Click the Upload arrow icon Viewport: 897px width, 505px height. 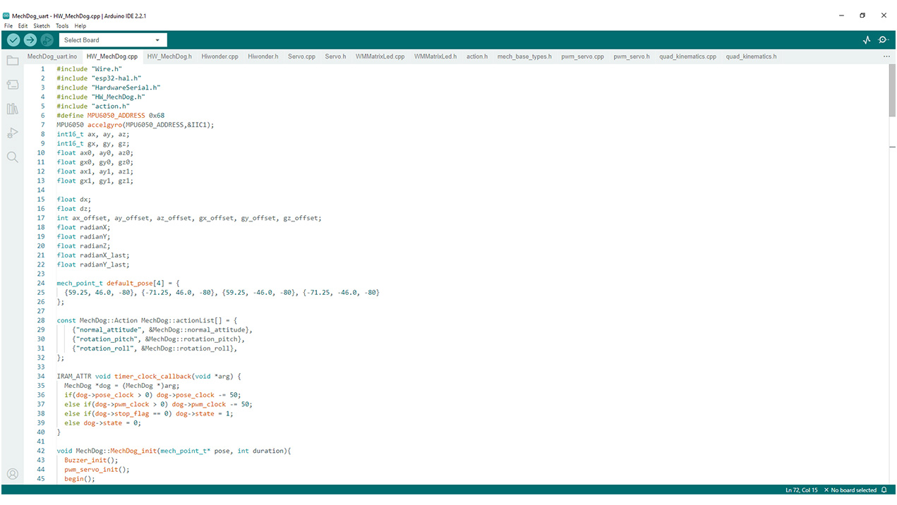coord(30,40)
